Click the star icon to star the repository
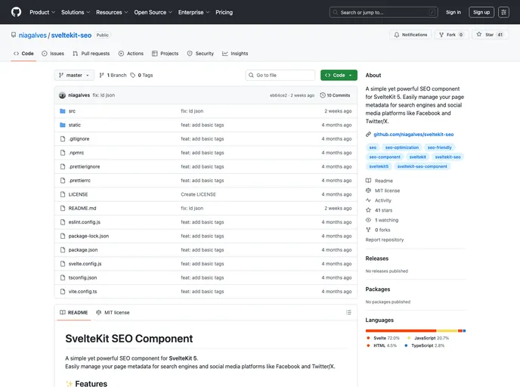The width and height of the screenshot is (520, 387). tap(479, 34)
